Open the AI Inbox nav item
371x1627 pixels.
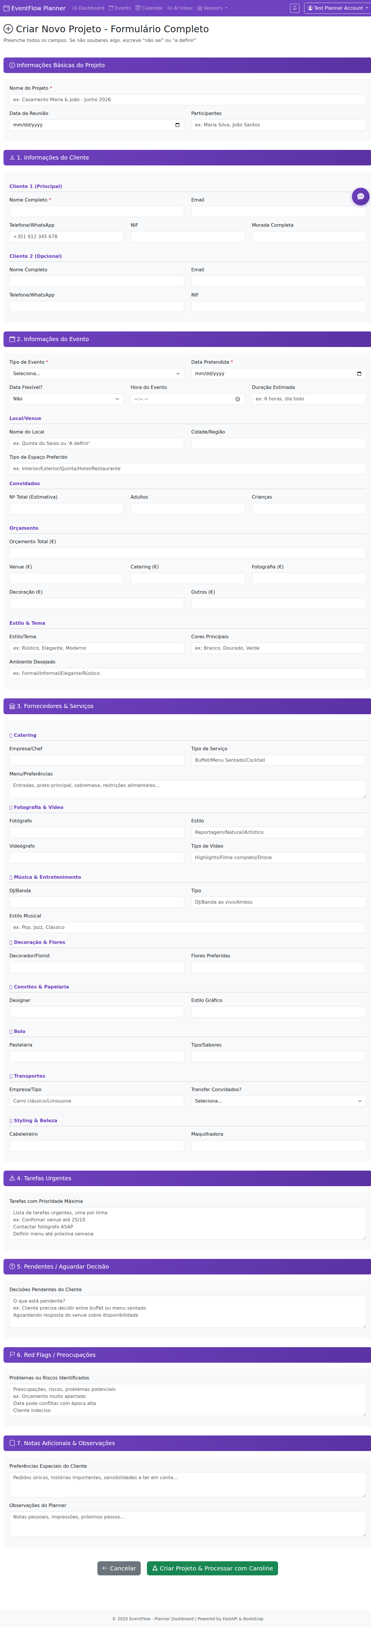point(180,8)
